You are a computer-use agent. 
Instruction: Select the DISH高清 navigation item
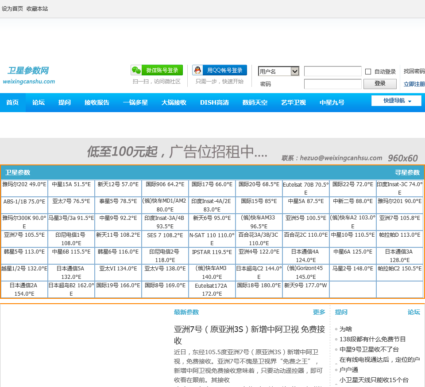click(214, 102)
